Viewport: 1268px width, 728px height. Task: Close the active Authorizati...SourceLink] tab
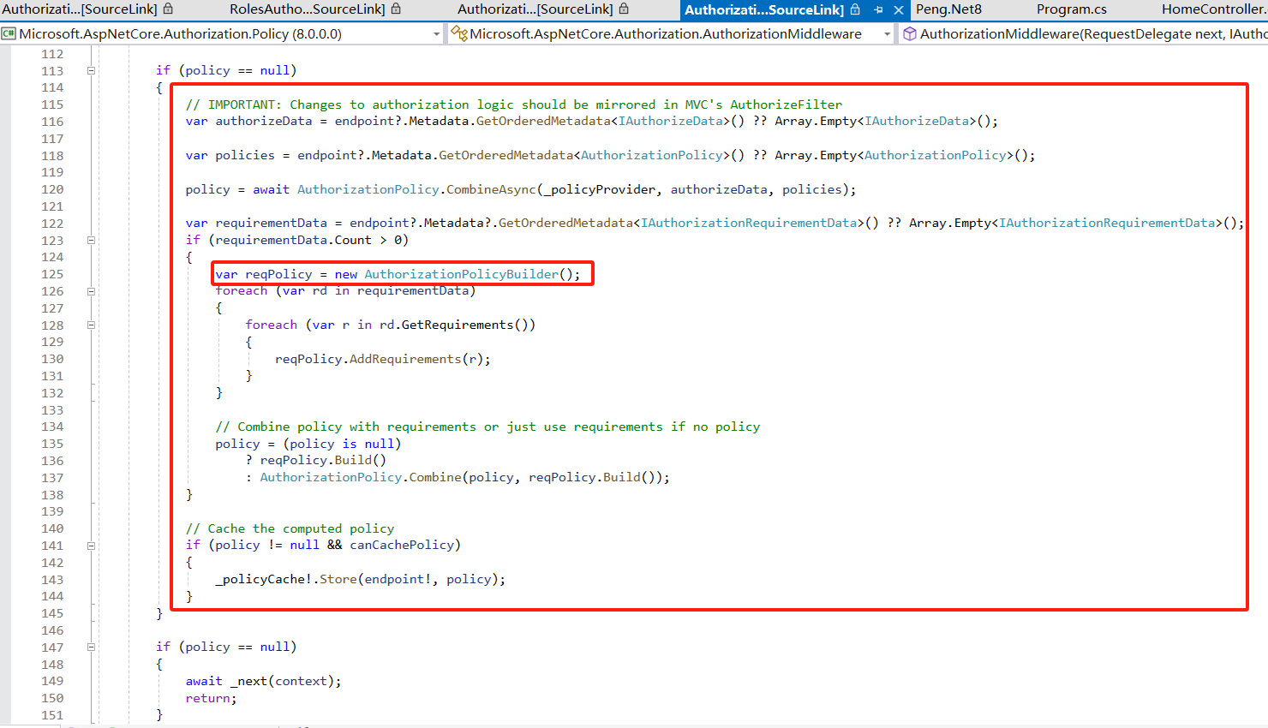[898, 9]
